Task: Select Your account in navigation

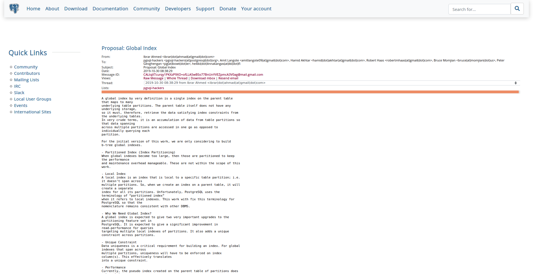Action: [x=256, y=9]
